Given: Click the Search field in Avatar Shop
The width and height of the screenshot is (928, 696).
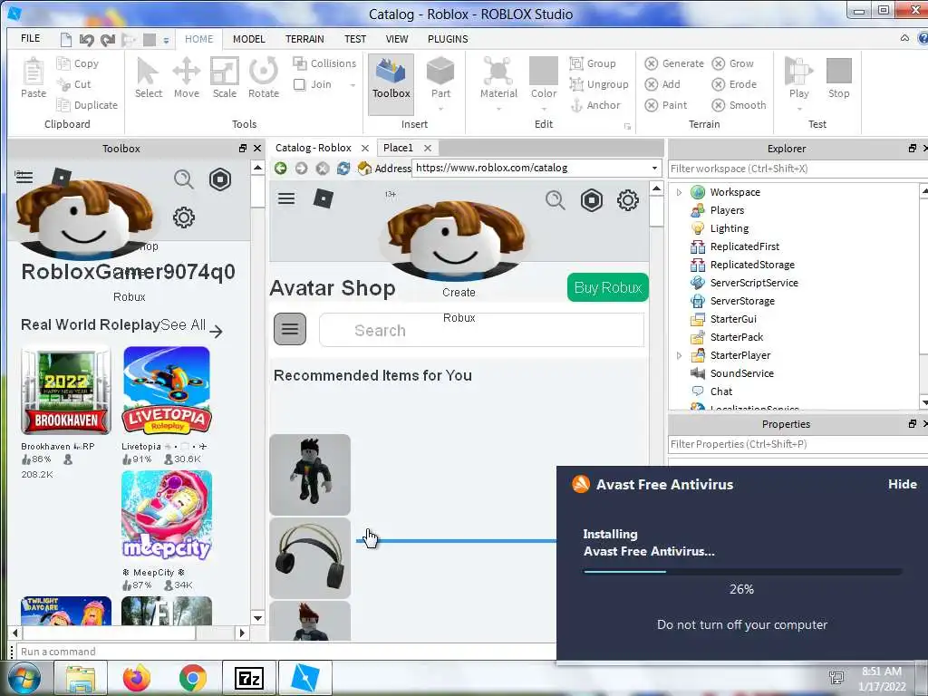Looking at the screenshot, I should point(481,330).
